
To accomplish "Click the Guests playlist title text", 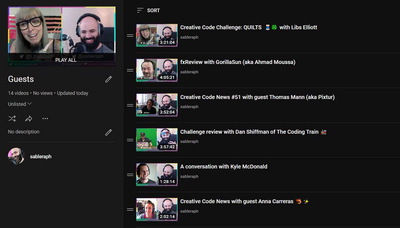I will (21, 79).
